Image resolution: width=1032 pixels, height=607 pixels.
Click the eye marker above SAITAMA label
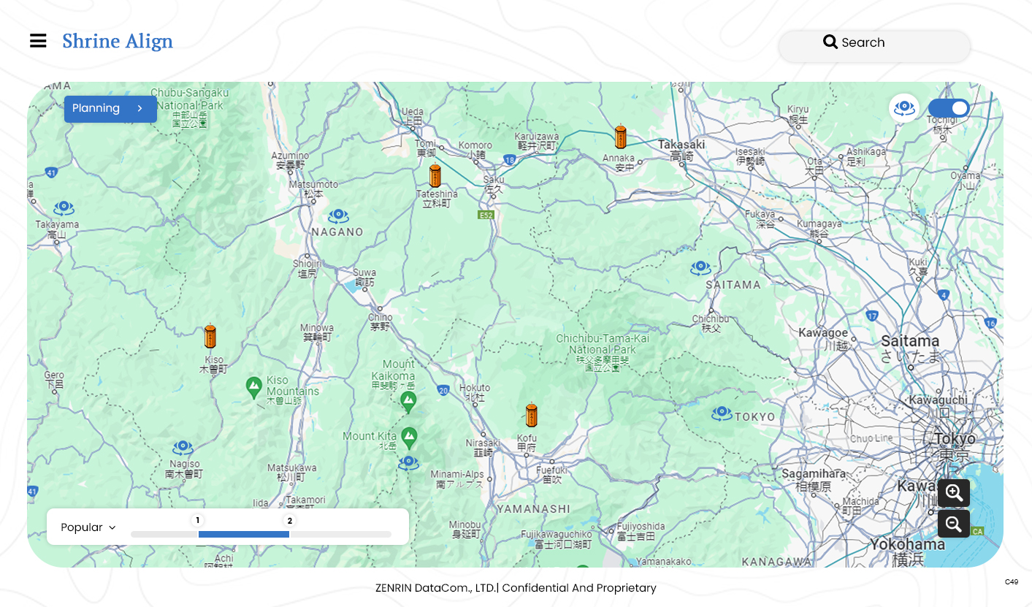[x=701, y=268]
